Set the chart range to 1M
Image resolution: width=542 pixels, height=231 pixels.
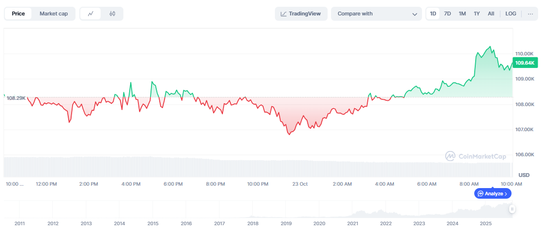tap(462, 14)
